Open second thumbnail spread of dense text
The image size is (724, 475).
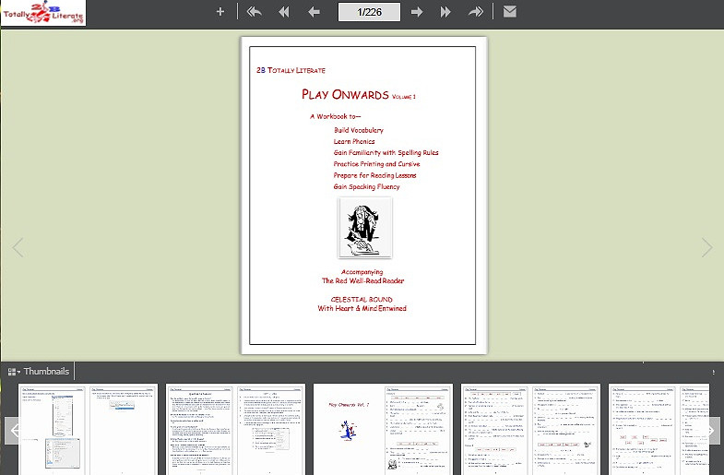[235, 429]
